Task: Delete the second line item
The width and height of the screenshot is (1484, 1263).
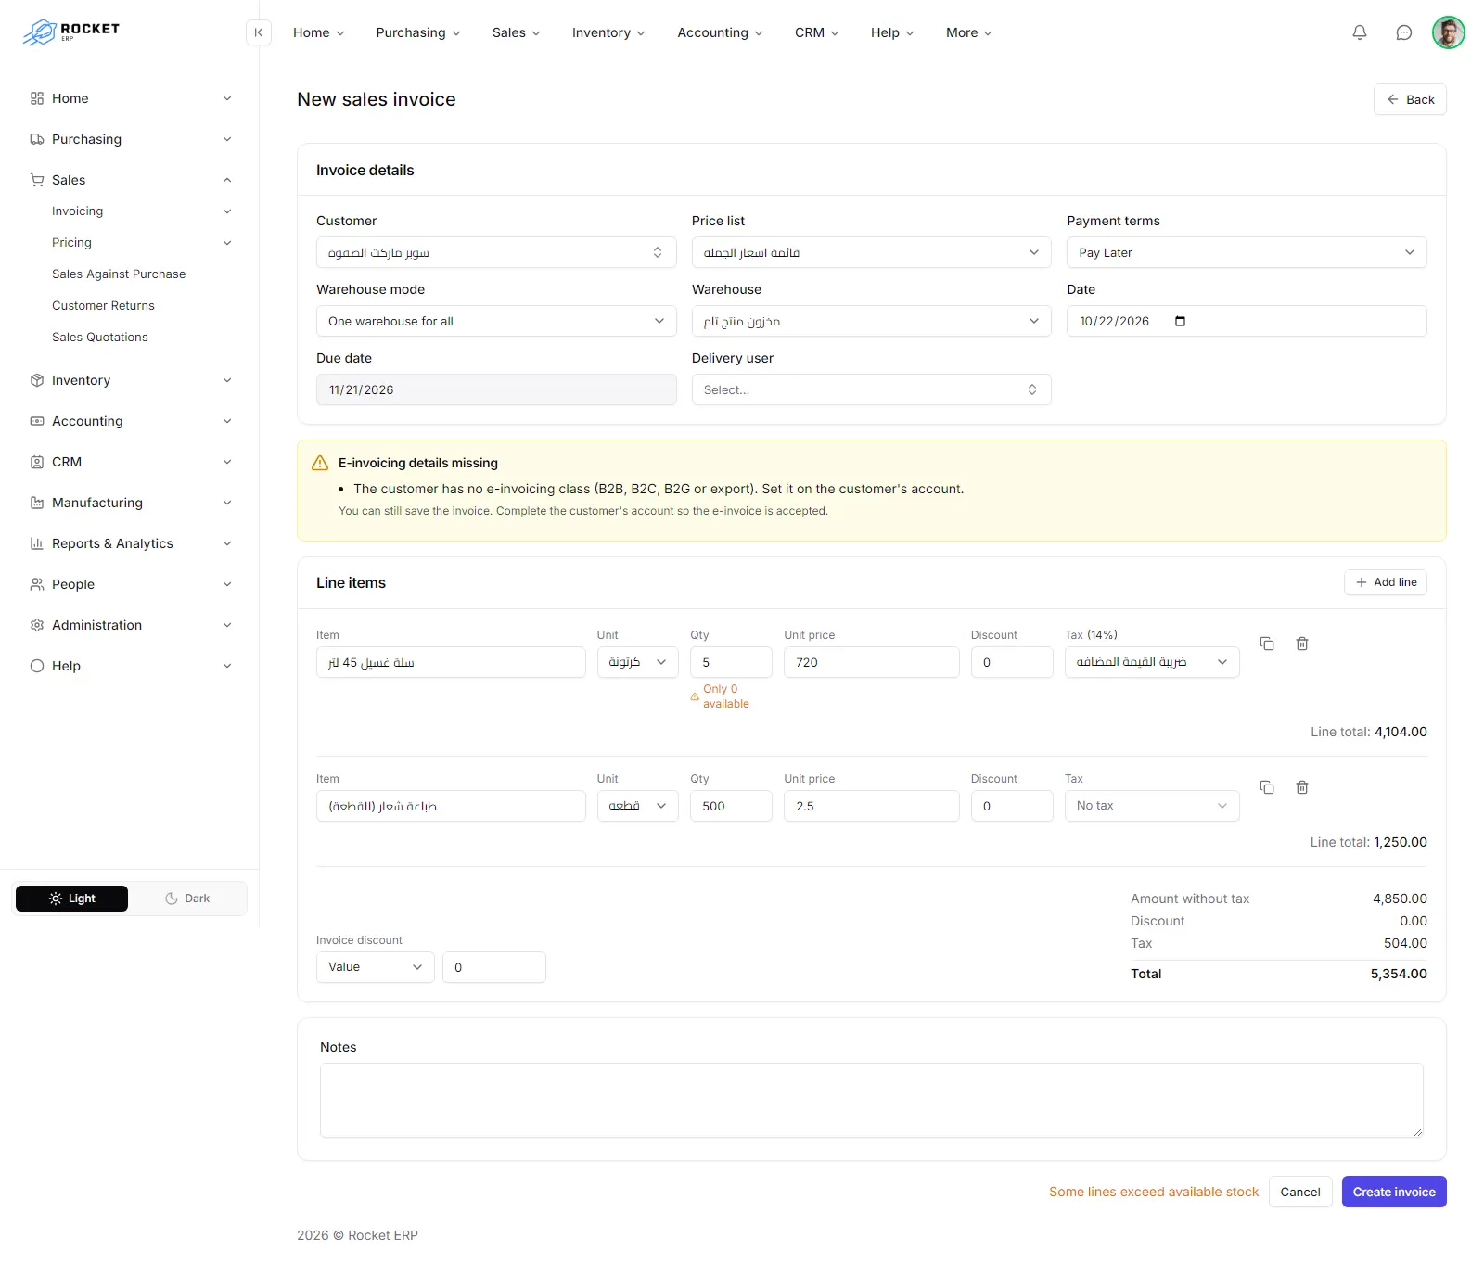Action: click(1302, 787)
